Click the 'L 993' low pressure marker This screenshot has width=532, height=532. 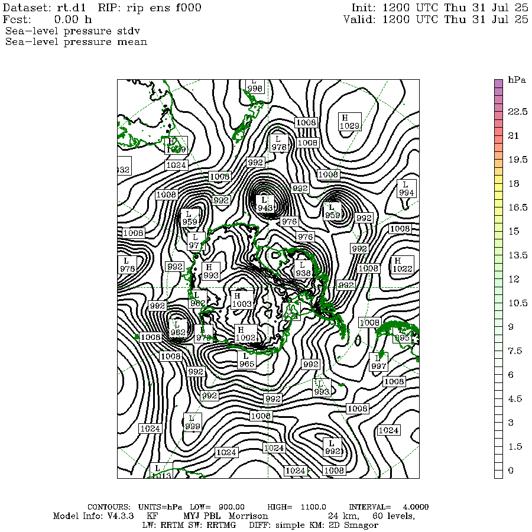pyautogui.click(x=322, y=388)
